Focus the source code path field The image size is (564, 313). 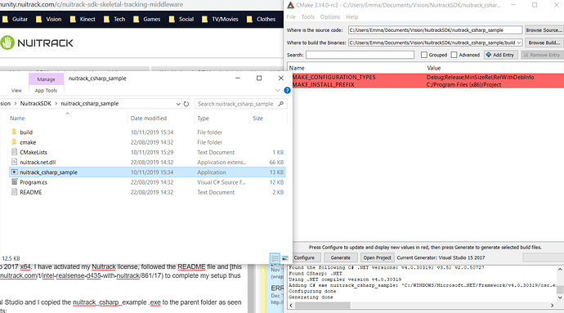point(435,30)
